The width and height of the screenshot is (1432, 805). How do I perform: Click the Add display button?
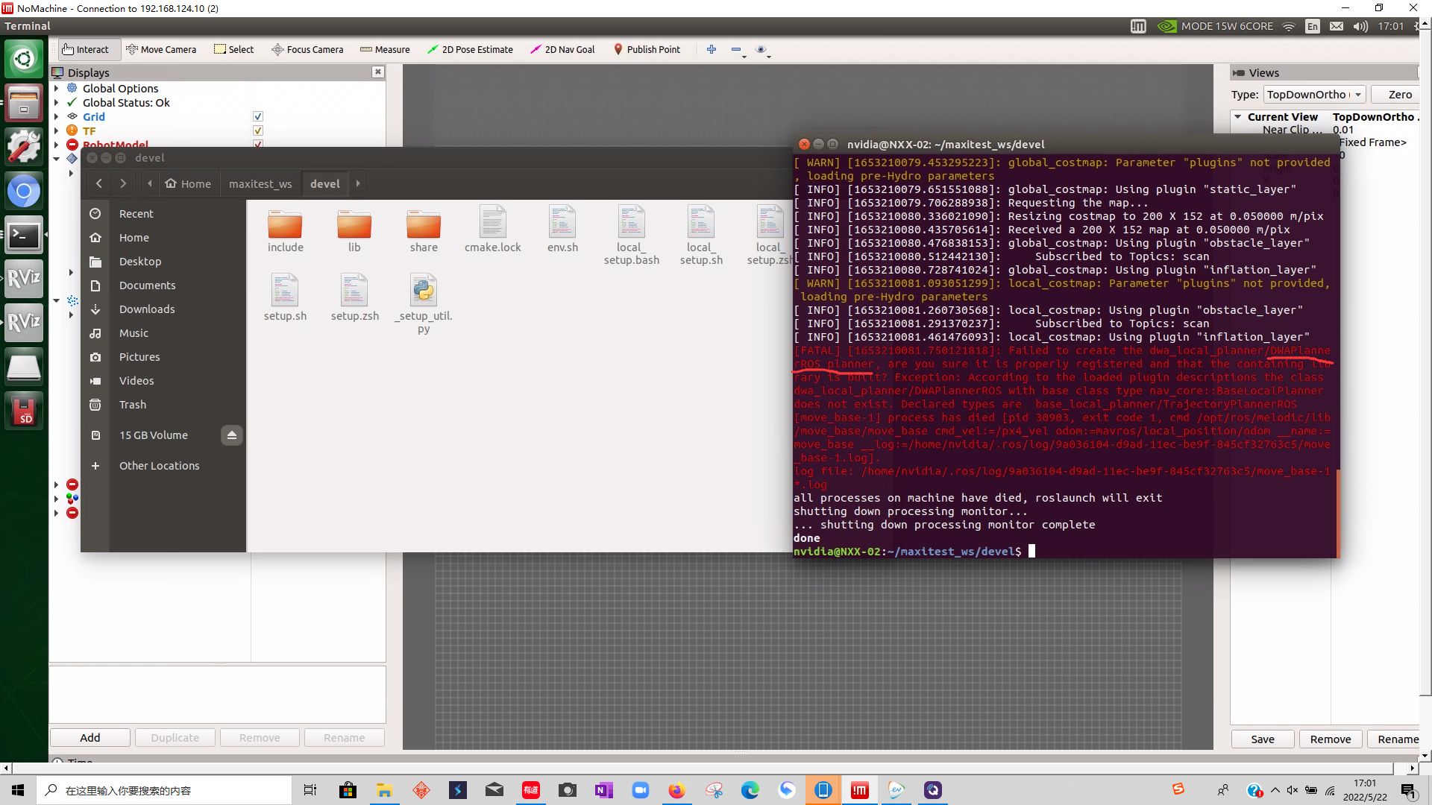pos(89,737)
